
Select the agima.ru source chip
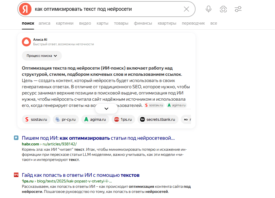click(x=95, y=119)
